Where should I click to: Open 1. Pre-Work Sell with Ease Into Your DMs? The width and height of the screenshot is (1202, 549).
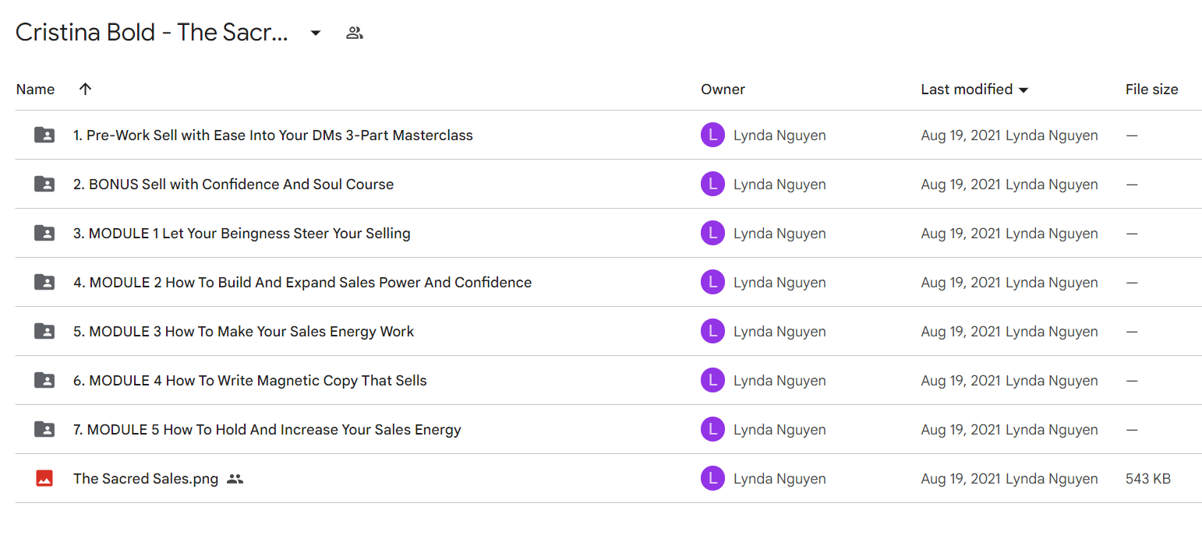tap(273, 135)
